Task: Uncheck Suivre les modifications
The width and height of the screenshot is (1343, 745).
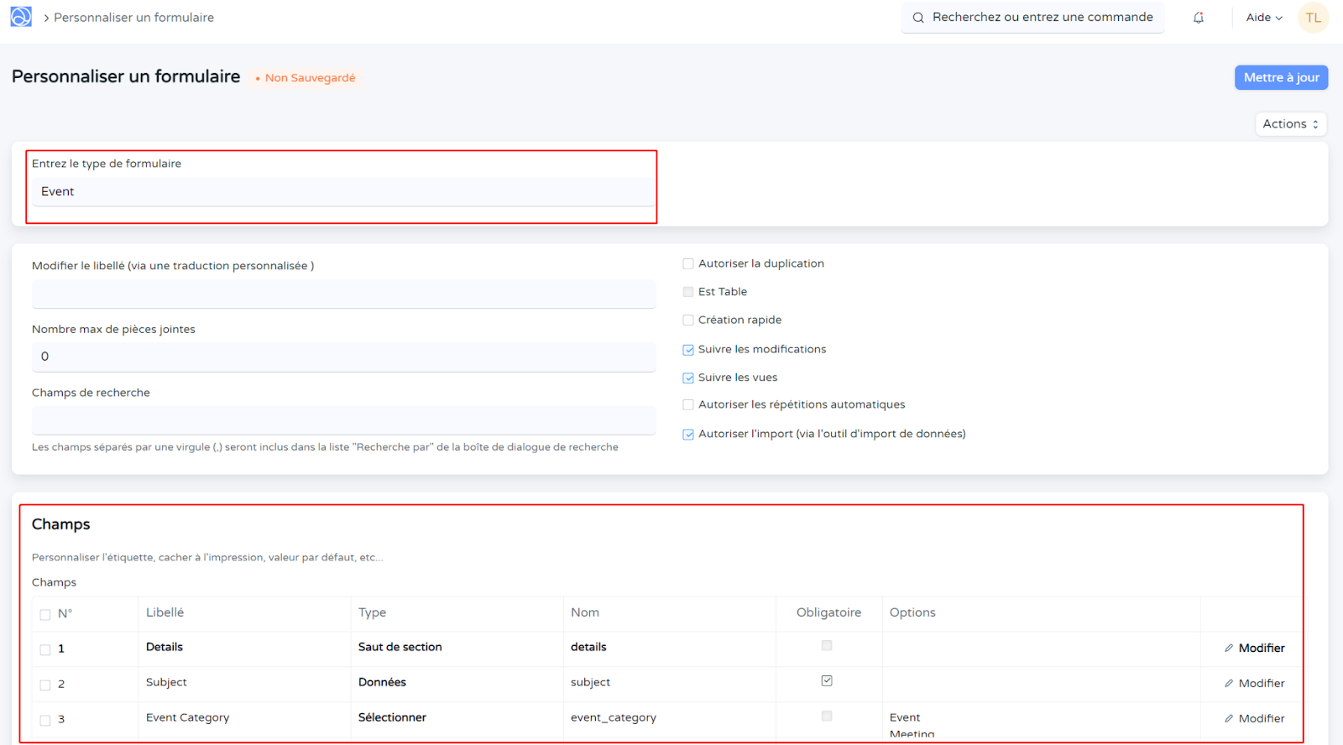Action: coord(688,350)
